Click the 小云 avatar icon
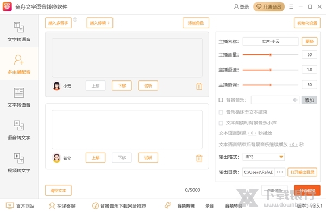The width and height of the screenshot is (326, 212). pyautogui.click(x=57, y=86)
